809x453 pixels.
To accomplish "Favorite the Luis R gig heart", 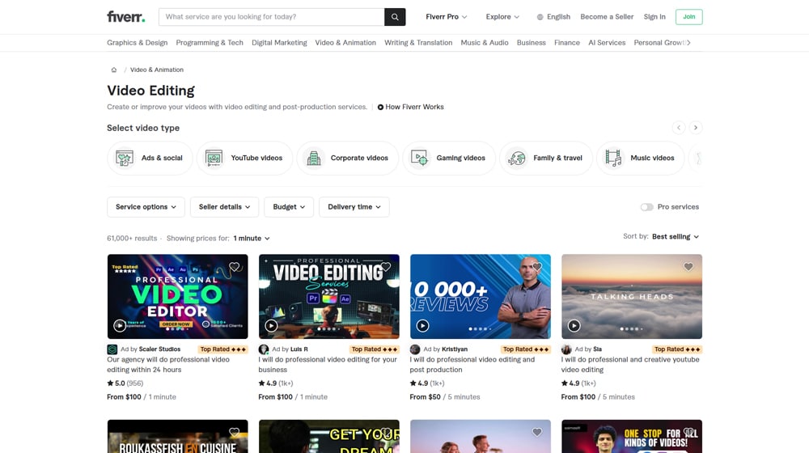I will click(x=385, y=267).
